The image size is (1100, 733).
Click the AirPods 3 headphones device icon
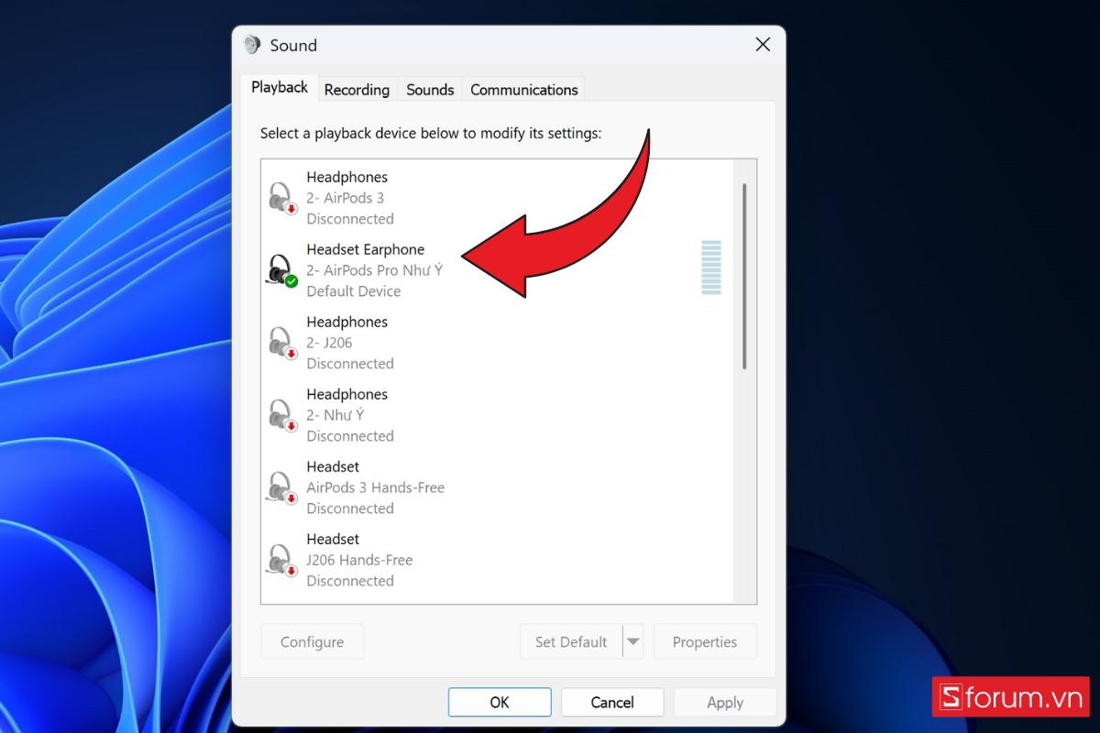tap(281, 198)
